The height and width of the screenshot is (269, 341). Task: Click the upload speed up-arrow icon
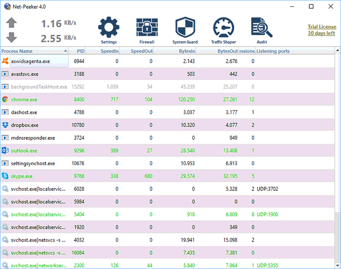11,22
